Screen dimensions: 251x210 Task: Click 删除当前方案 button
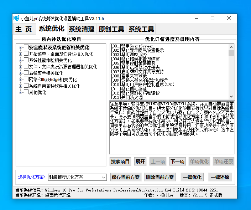click(160, 177)
